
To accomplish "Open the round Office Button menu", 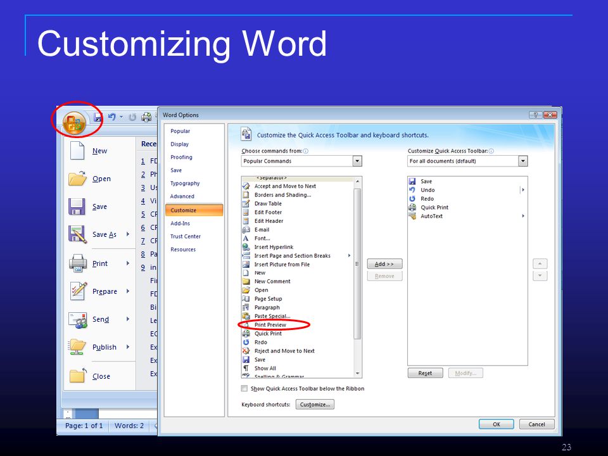I will point(75,123).
